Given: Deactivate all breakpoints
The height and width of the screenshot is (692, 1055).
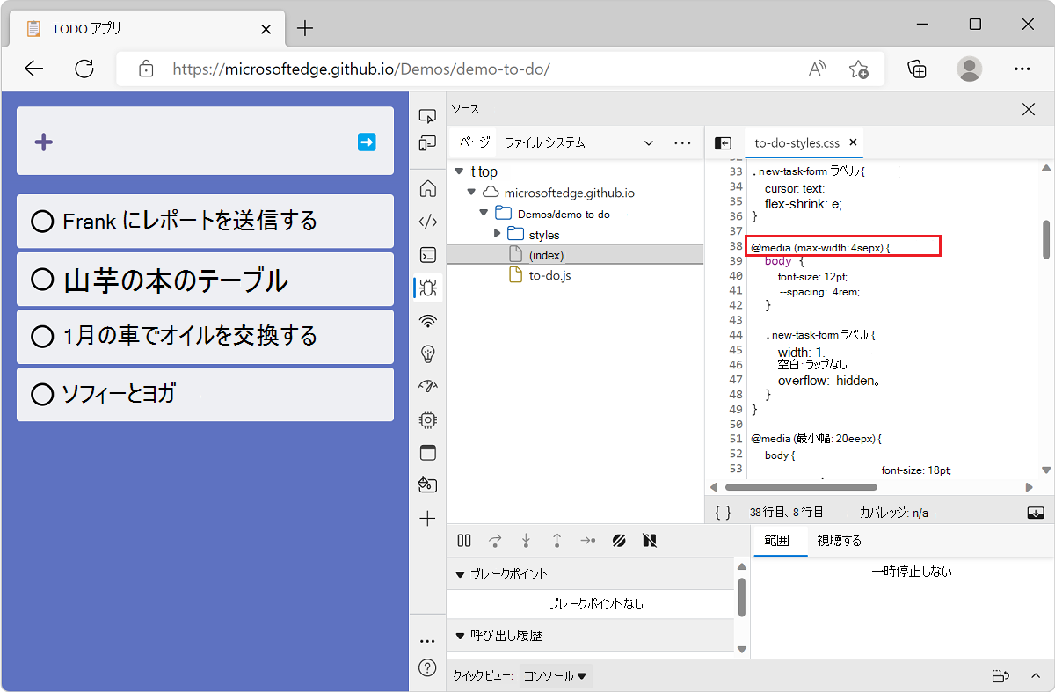Looking at the screenshot, I should (649, 540).
